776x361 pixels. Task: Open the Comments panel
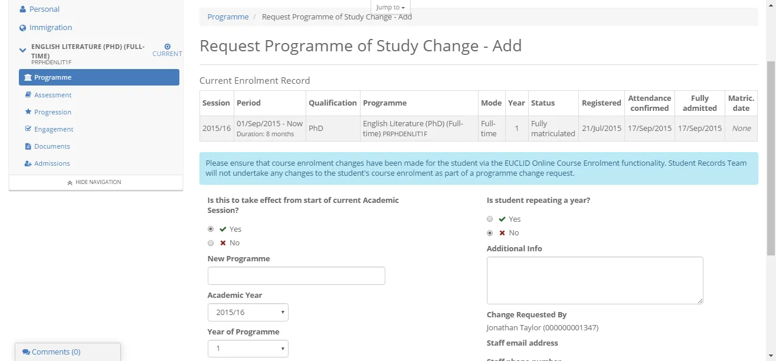[x=52, y=352]
